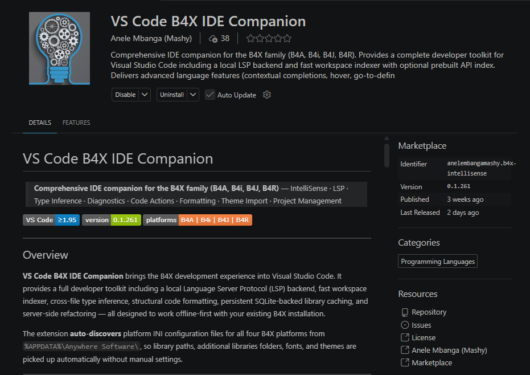Click the License external link icon
Image resolution: width=530 pixels, height=375 pixels.
(405, 337)
